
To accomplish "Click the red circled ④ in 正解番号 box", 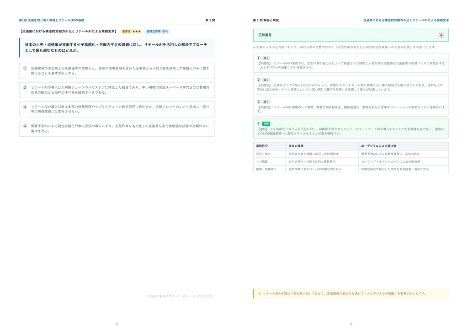I will coord(441,35).
